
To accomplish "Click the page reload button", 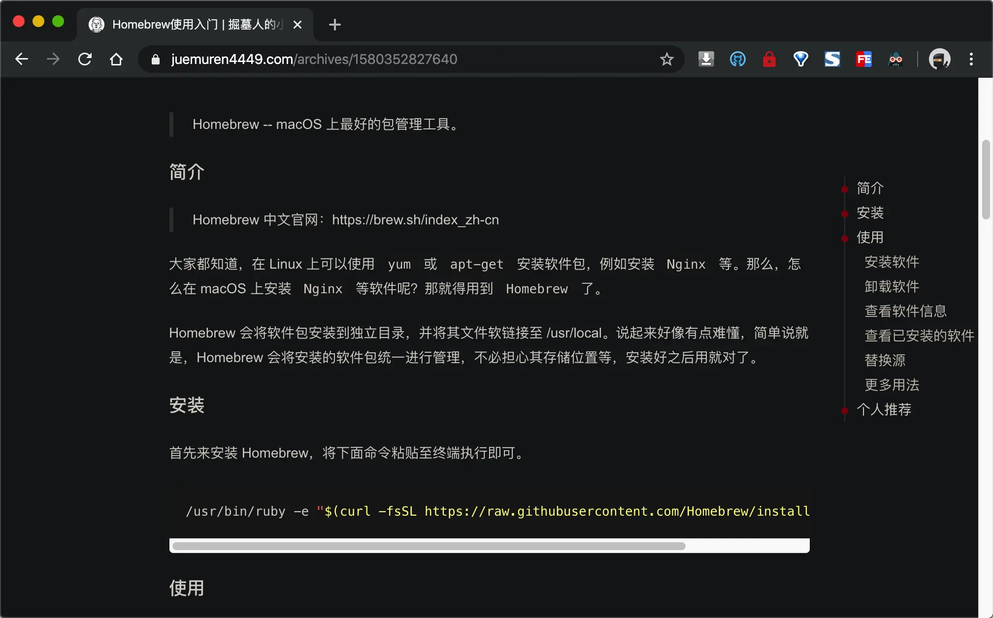I will pyautogui.click(x=85, y=59).
